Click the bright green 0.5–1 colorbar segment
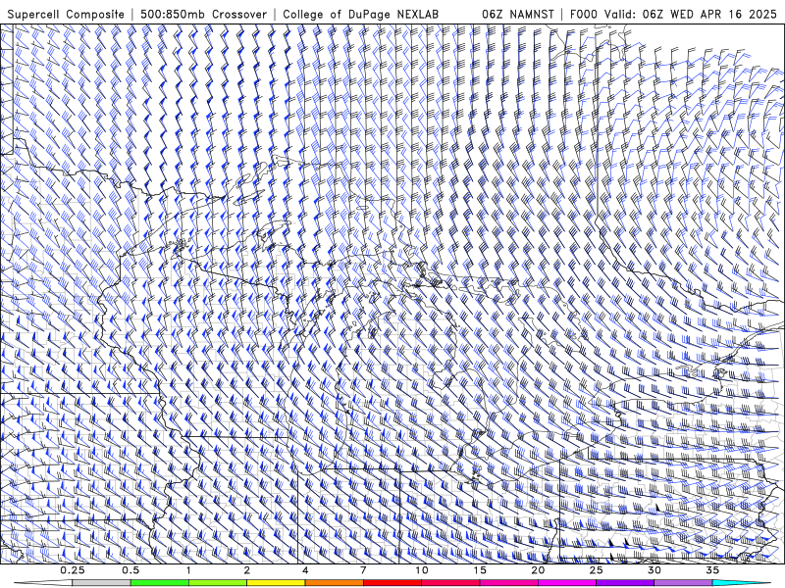785x588 pixels. click(x=160, y=583)
